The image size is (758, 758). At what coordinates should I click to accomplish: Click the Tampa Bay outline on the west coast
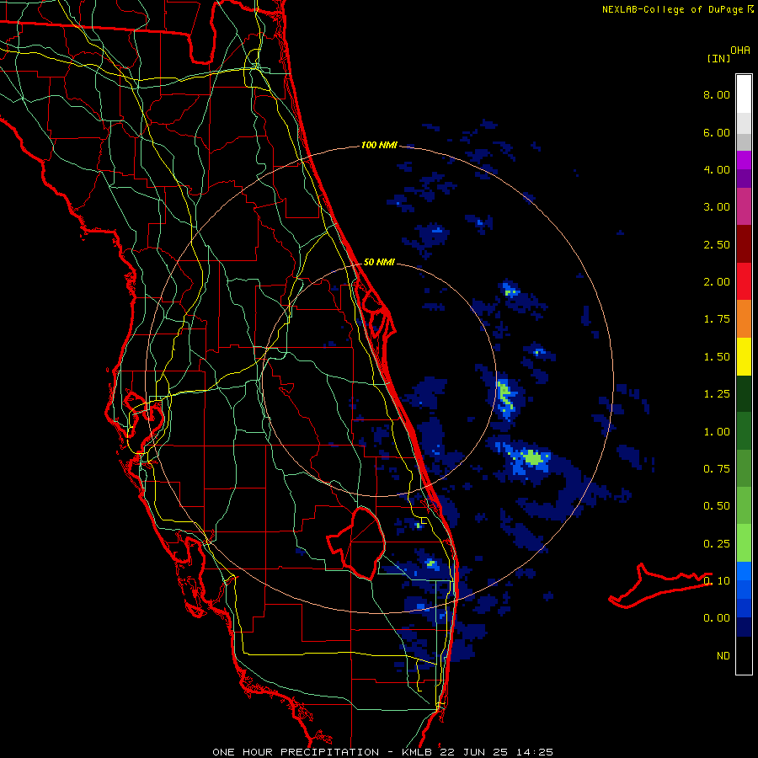coord(144,422)
